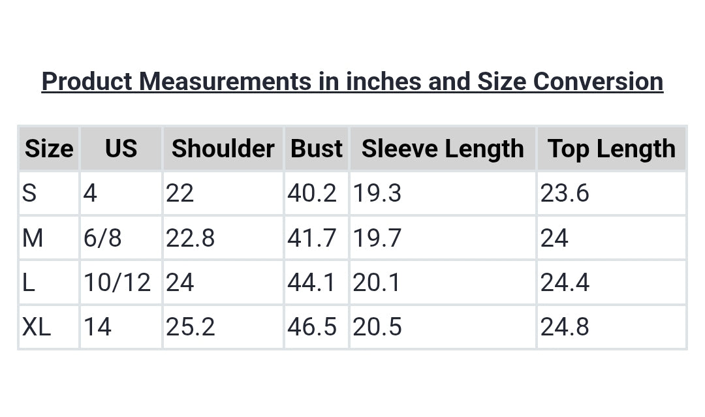Click the Bust column header
The height and width of the screenshot is (417, 705).
[x=317, y=149]
